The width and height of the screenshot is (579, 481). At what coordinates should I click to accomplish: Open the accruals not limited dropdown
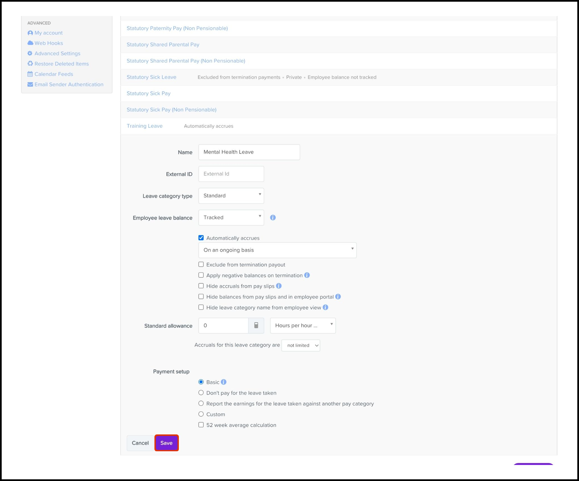point(301,345)
